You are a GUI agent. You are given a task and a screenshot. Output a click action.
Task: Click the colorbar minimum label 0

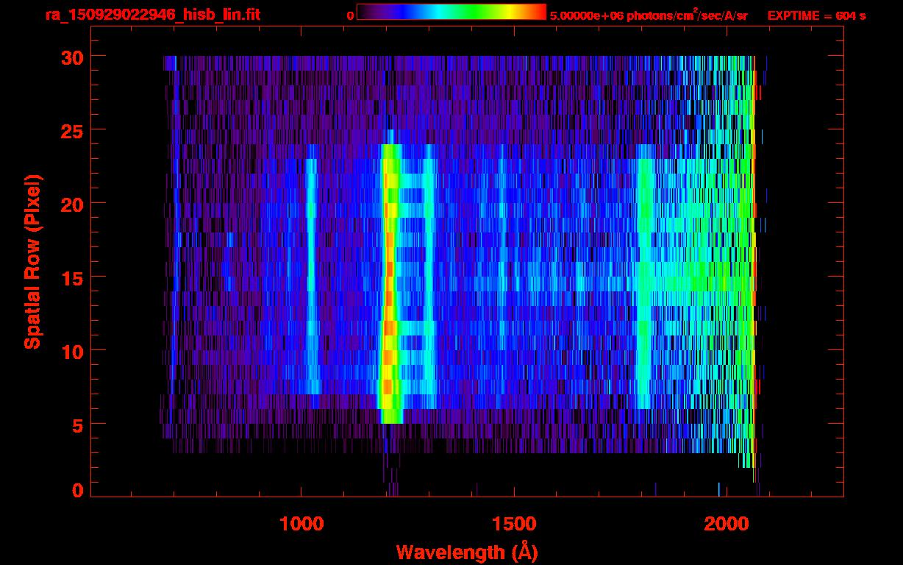tap(350, 15)
